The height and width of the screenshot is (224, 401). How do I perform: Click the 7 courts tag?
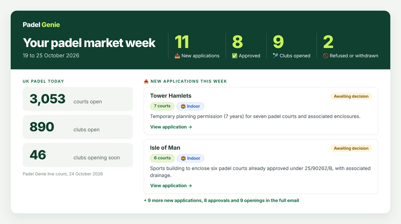point(162,106)
